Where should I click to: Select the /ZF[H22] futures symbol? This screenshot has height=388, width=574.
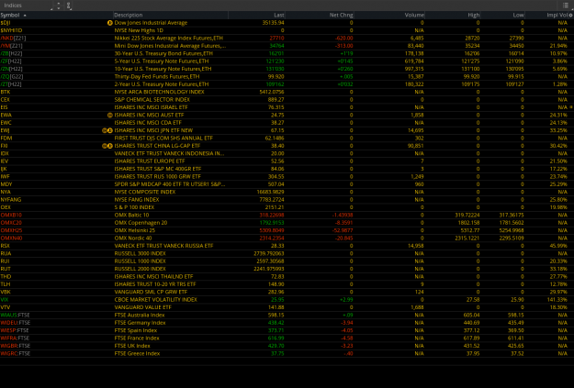click(x=11, y=61)
